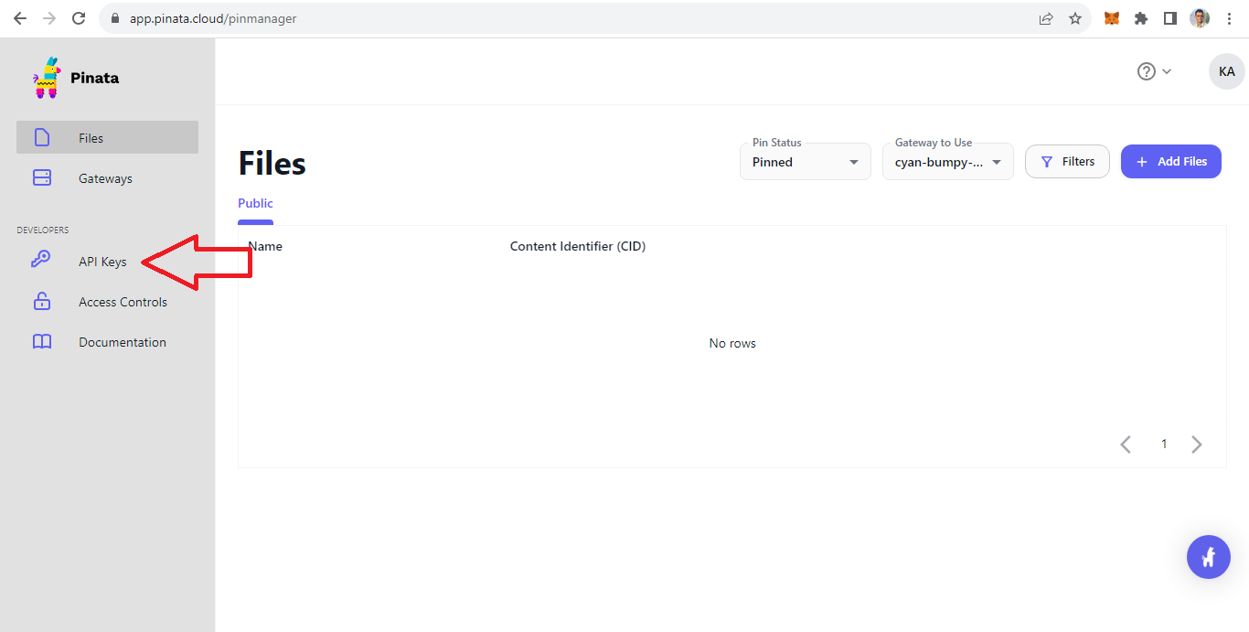Open the browser Extensions puzzle icon
This screenshot has width=1249, height=632.
pos(1140,18)
